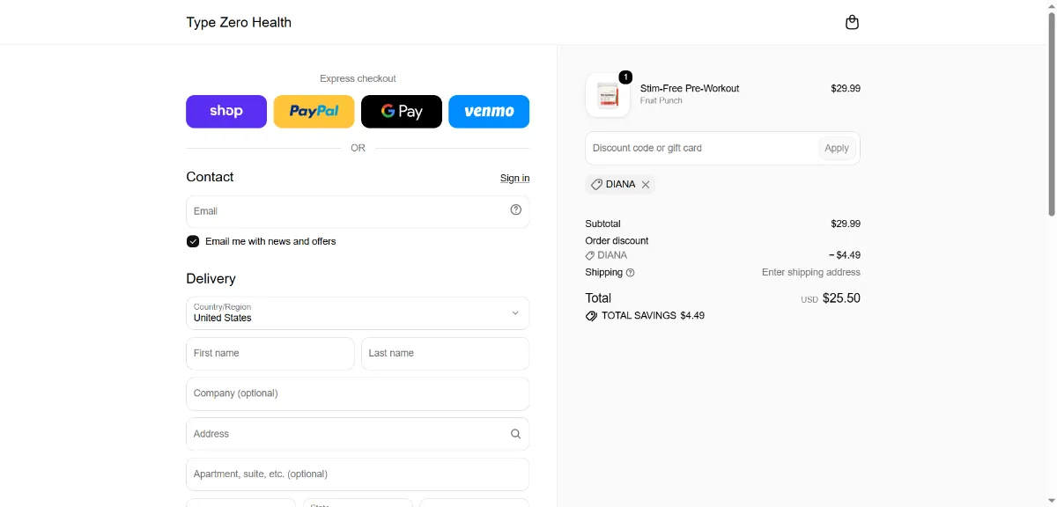Choose PayPal express checkout
Viewport: 1057px width, 507px height.
(314, 112)
